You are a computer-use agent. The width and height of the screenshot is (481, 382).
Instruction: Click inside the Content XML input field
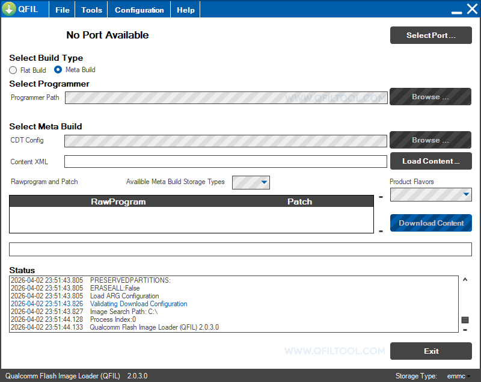pyautogui.click(x=225, y=161)
